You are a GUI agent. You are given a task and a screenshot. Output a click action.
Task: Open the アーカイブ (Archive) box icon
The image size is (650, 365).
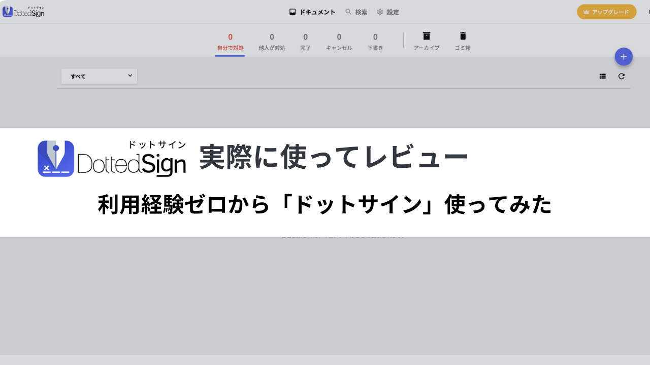pos(426,35)
